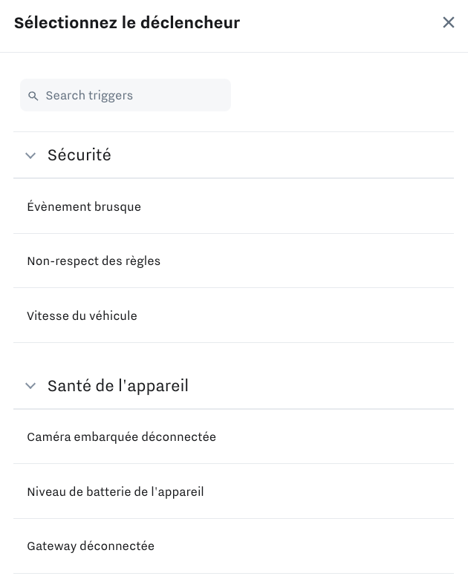Screen dimensions: 468x579
Task: Open the vehicle speed trigger option
Action: [x=82, y=316]
